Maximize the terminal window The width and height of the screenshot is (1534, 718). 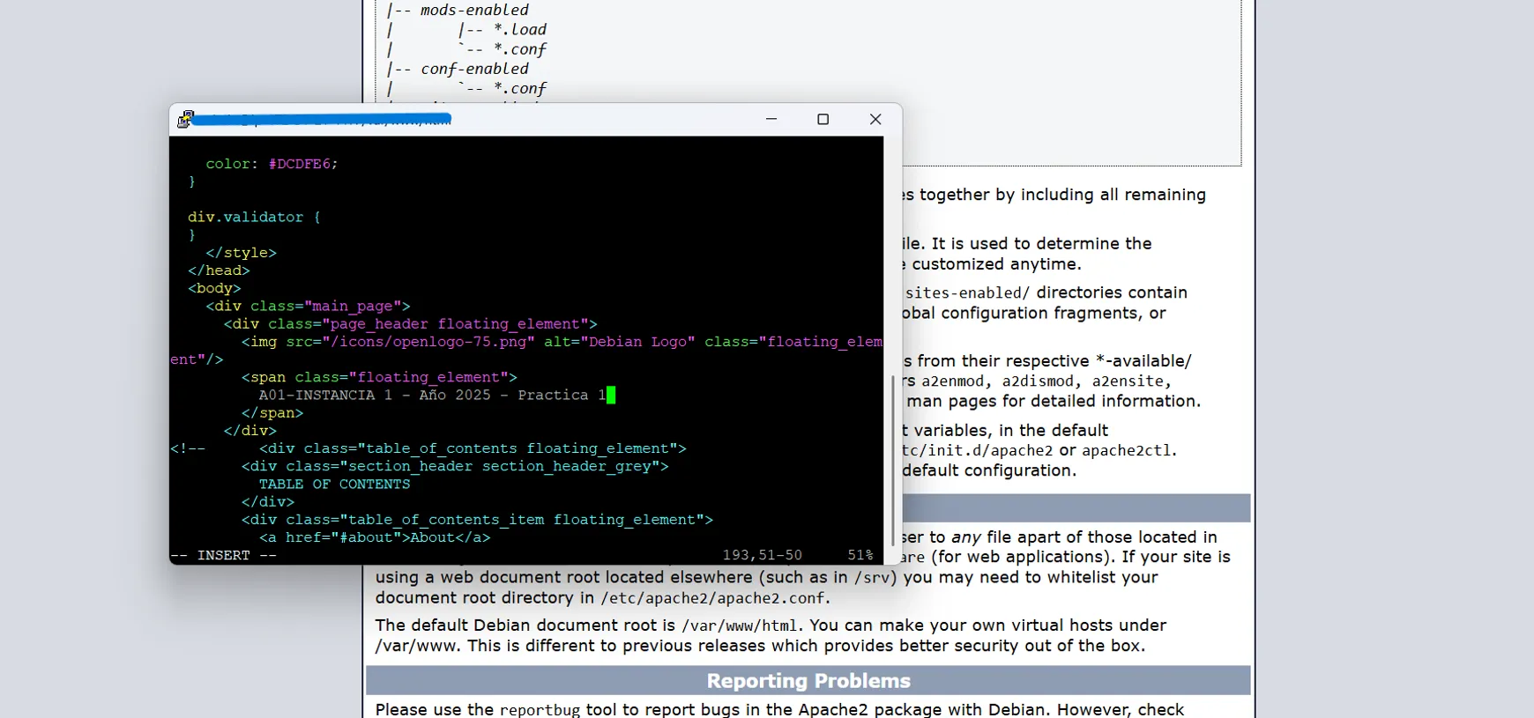pyautogui.click(x=823, y=119)
